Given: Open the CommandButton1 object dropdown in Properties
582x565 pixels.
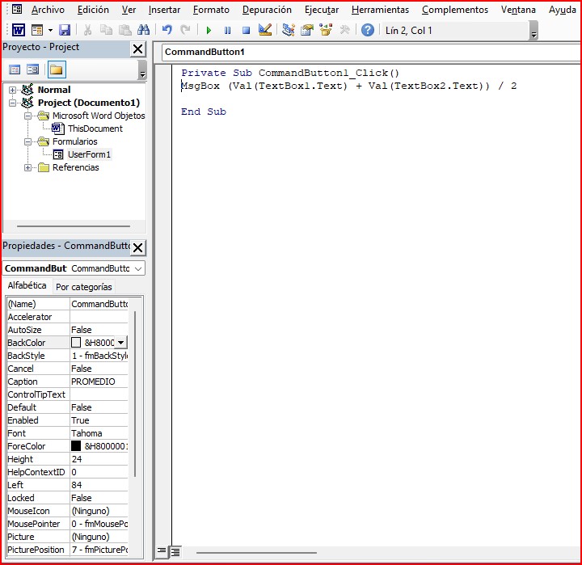Looking at the screenshot, I should click(138, 268).
